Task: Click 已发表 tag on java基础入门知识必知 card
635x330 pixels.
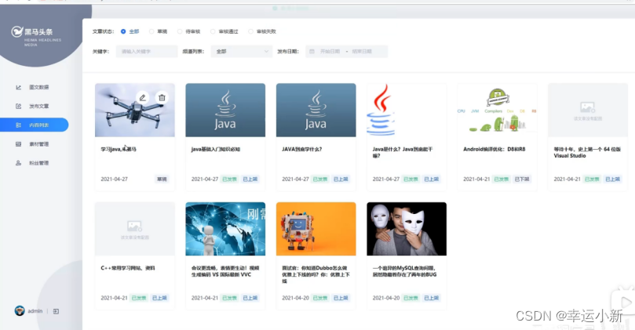Action: tap(230, 180)
